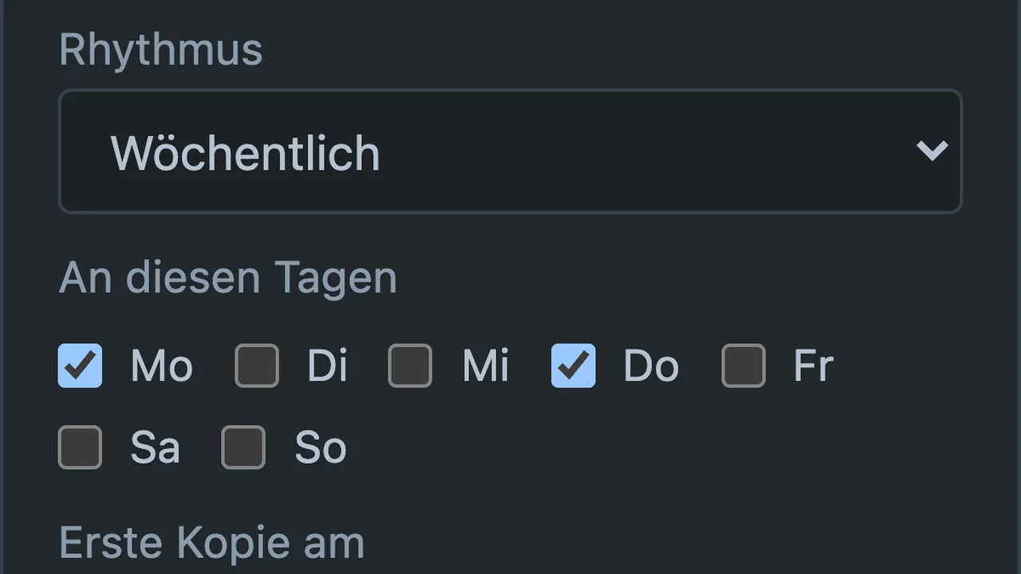Click the chevron arrow of the Rhythmus select
This screenshot has height=574, width=1021.
[x=932, y=150]
